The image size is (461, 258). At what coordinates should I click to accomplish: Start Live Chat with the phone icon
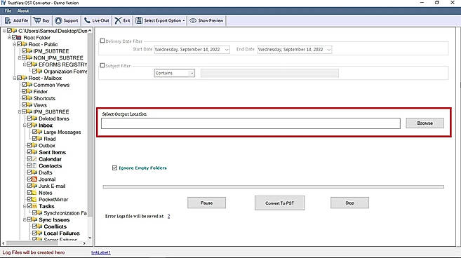tap(87, 20)
